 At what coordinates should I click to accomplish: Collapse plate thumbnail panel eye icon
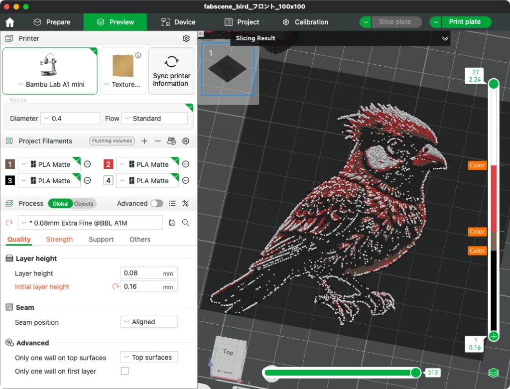click(201, 33)
